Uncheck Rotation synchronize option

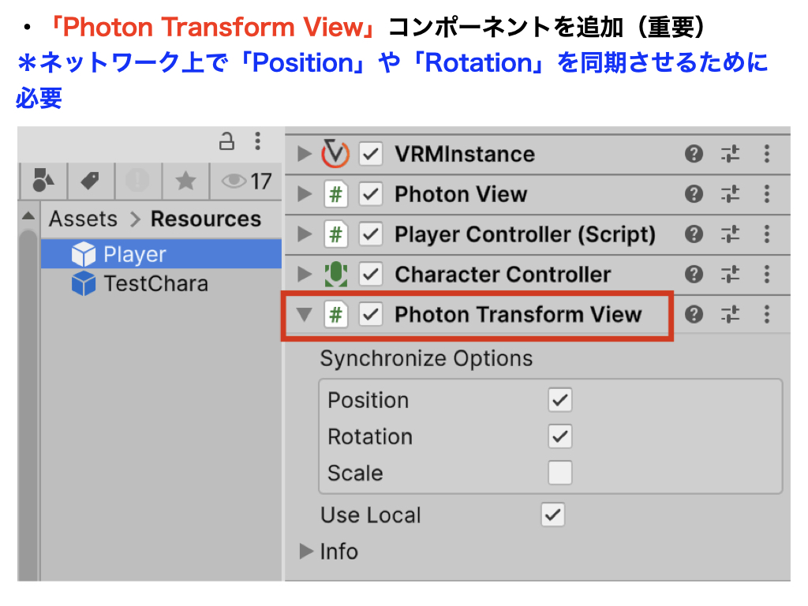pos(560,436)
